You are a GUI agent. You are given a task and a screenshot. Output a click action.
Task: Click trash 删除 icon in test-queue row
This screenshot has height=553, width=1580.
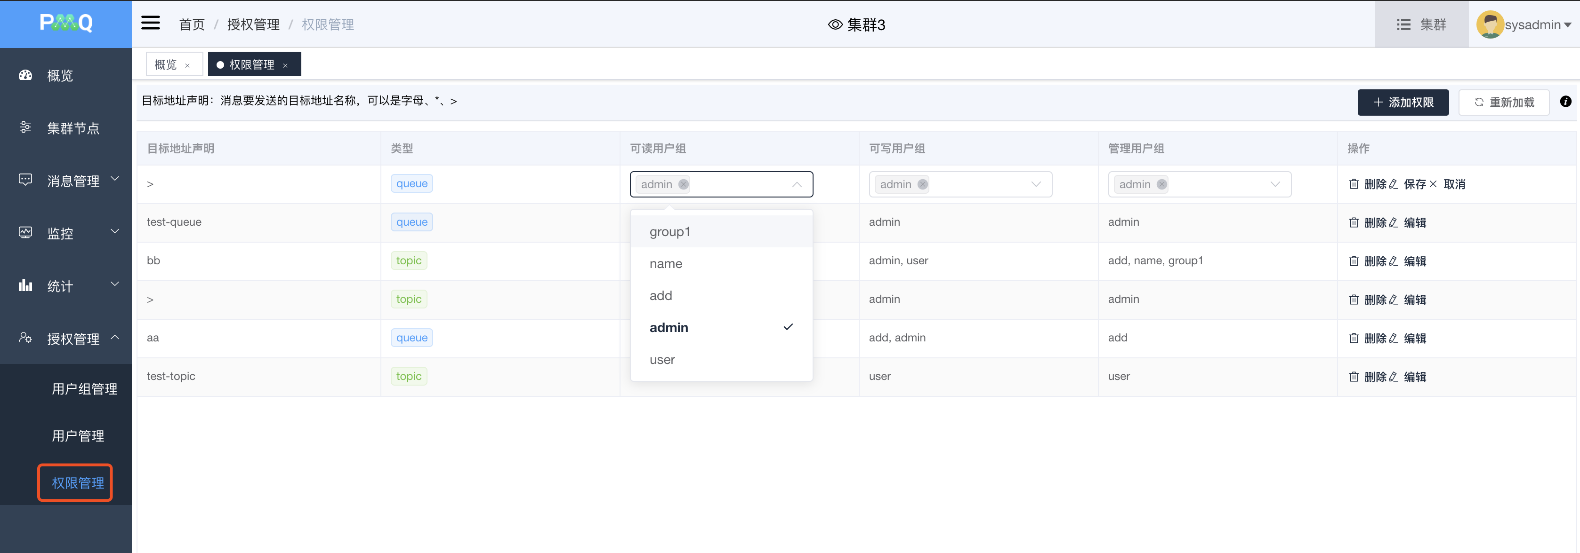(1354, 222)
